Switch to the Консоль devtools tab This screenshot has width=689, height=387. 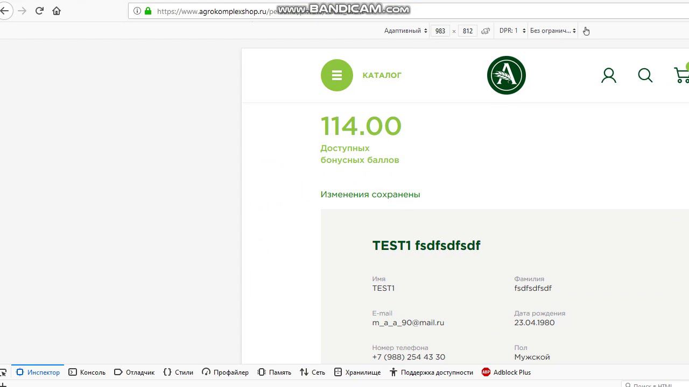[87, 372]
